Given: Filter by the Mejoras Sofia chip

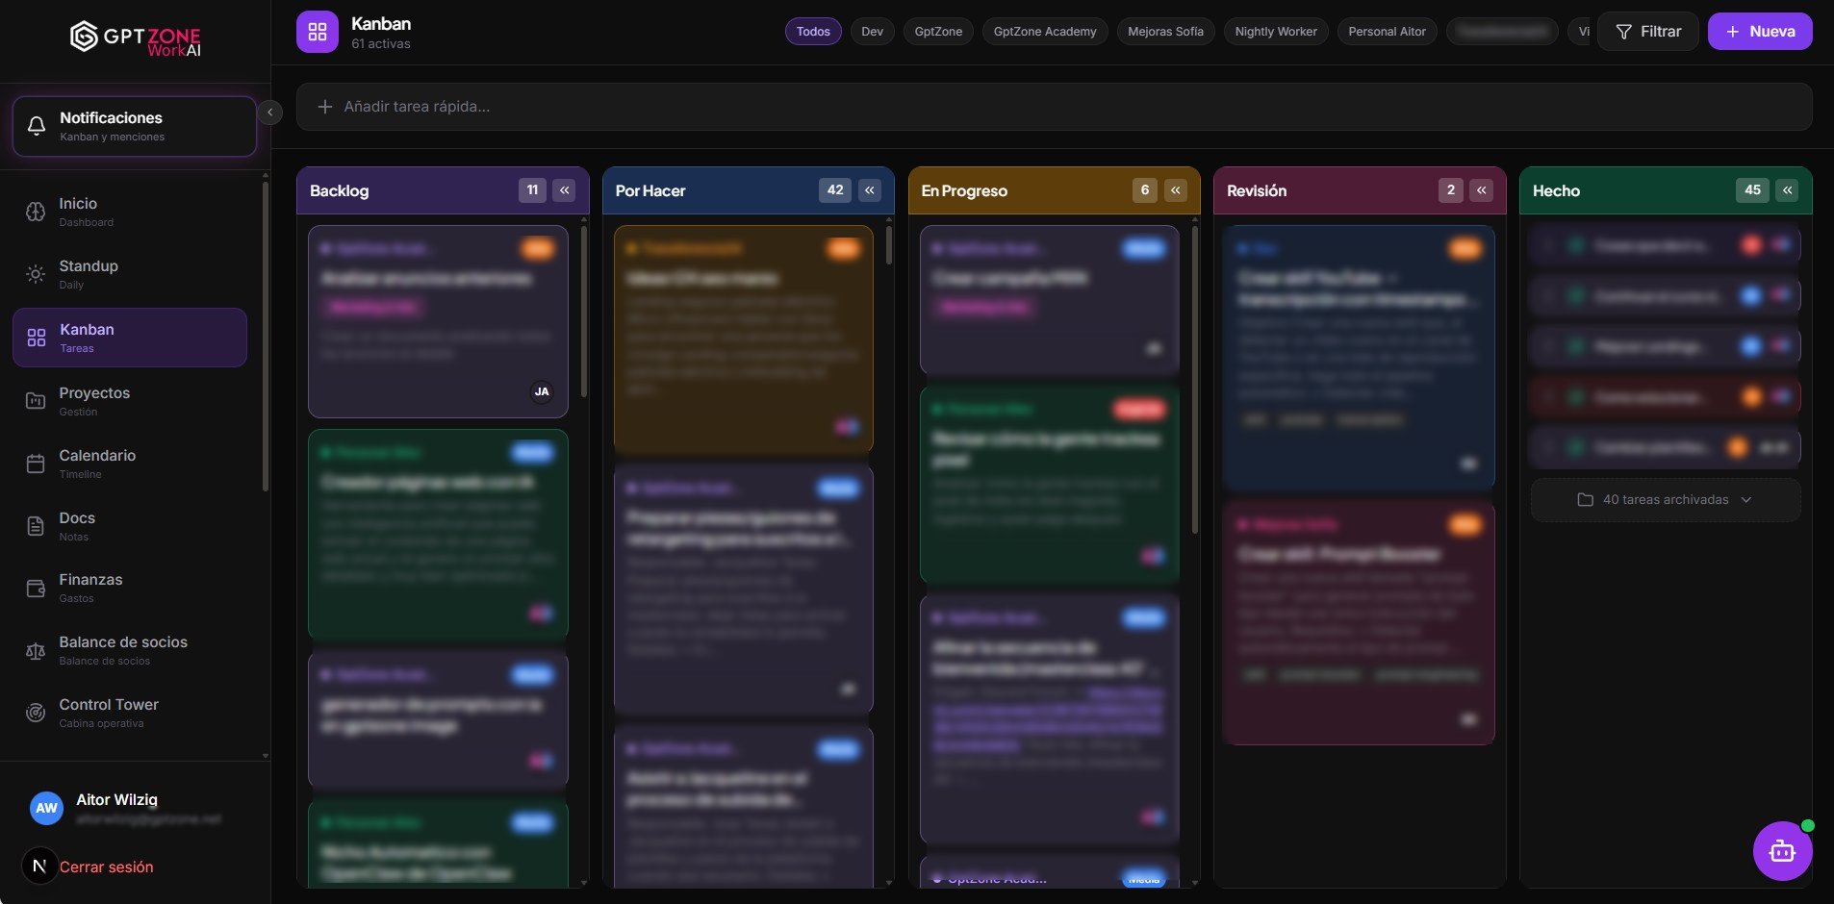Looking at the screenshot, I should pyautogui.click(x=1165, y=32).
